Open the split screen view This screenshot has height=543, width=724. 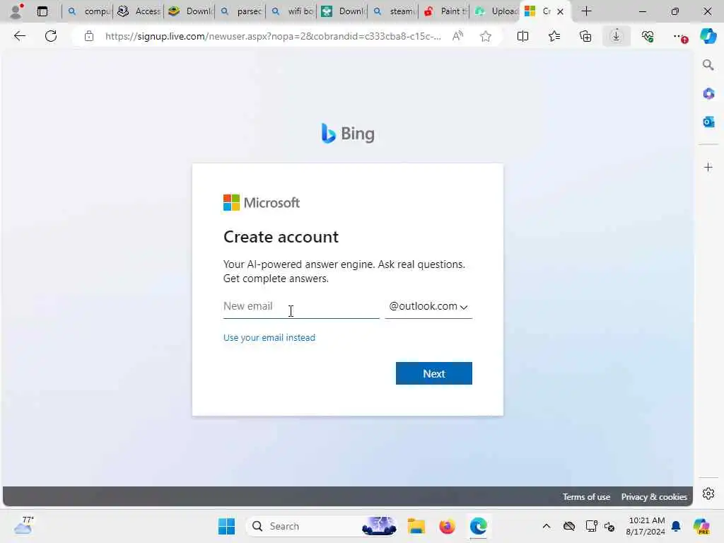tap(522, 36)
